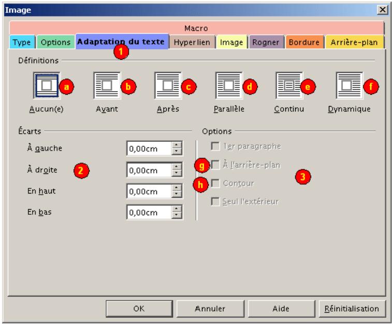Choose the Après text wrap icon
The width and height of the screenshot is (392, 324).
coord(168,85)
